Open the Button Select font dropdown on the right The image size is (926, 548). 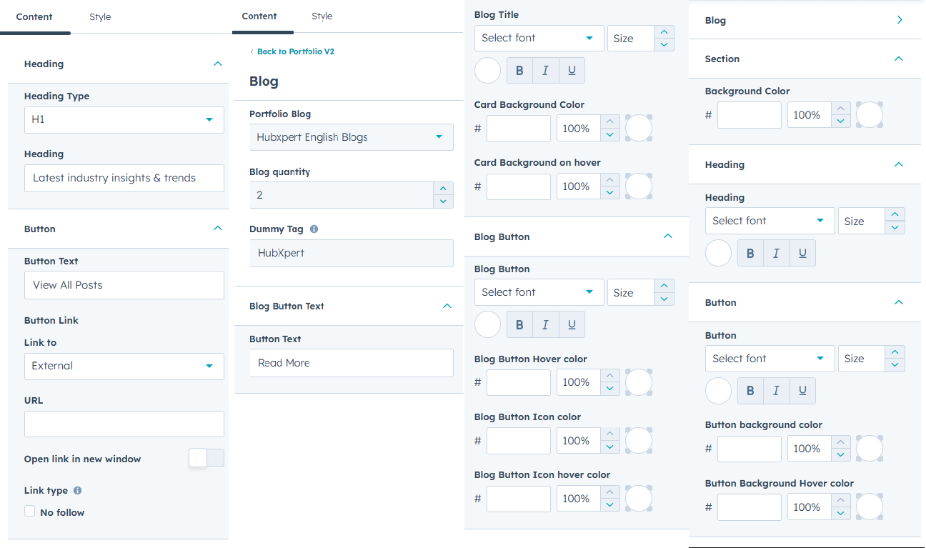(x=770, y=359)
